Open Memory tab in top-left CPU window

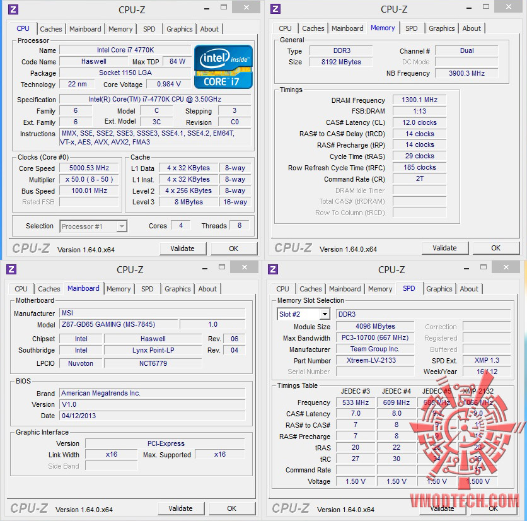tap(120, 29)
